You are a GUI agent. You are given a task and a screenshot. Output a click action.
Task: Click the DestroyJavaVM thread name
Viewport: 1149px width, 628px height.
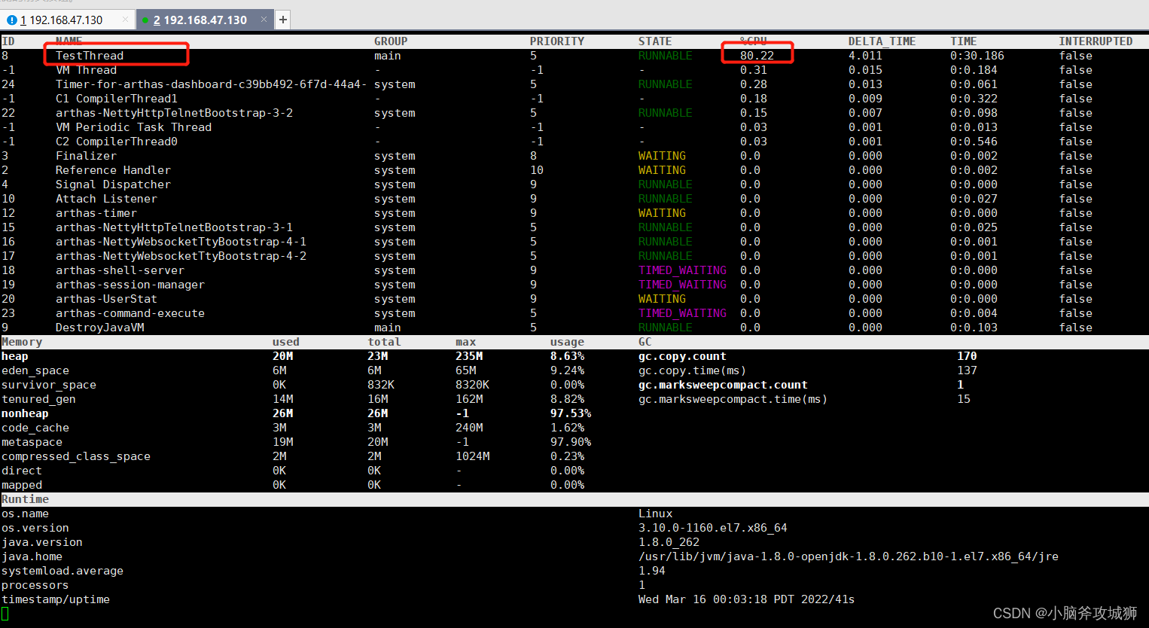click(x=100, y=328)
